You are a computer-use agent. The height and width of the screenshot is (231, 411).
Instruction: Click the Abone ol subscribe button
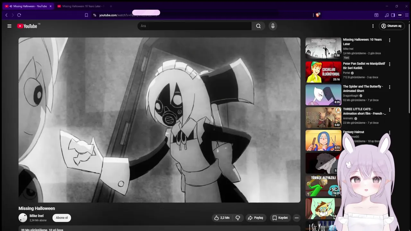coord(62,218)
